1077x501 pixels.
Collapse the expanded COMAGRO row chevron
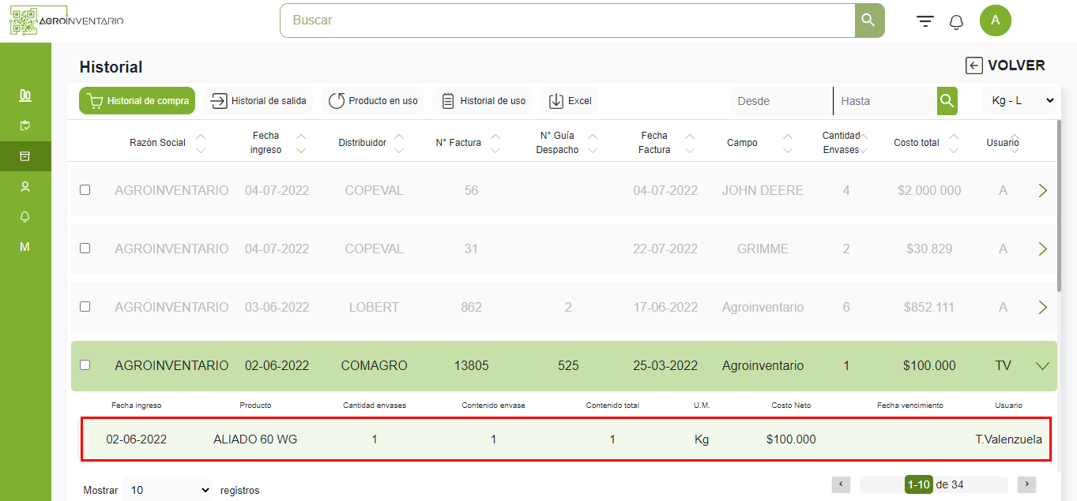pos(1042,365)
